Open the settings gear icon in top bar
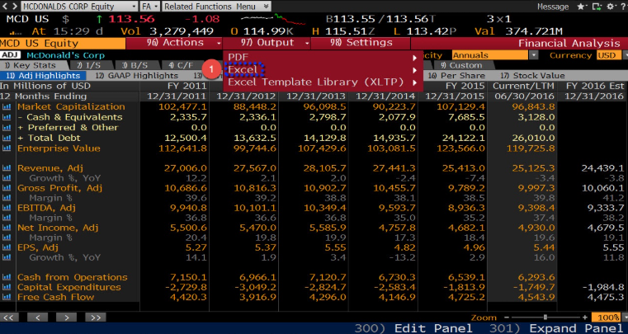Viewport: 628px width, 334px height. tap(610, 7)
